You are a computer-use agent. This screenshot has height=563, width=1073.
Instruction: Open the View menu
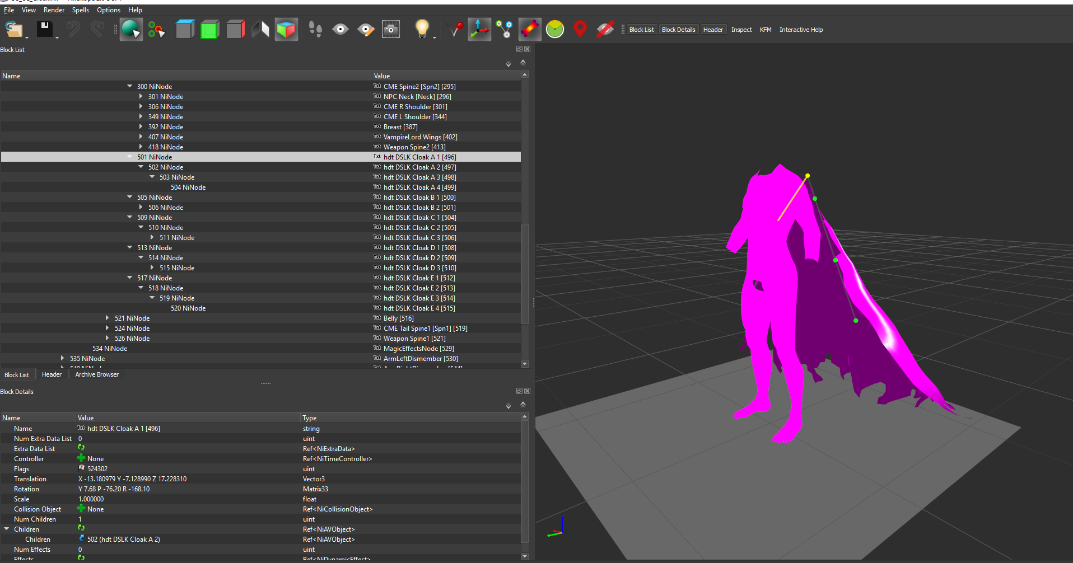pos(29,10)
